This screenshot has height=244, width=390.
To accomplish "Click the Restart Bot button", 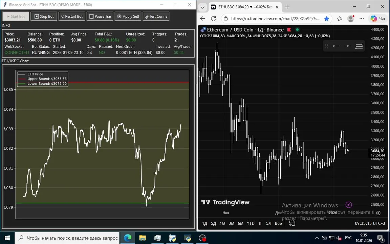I will point(72,16).
